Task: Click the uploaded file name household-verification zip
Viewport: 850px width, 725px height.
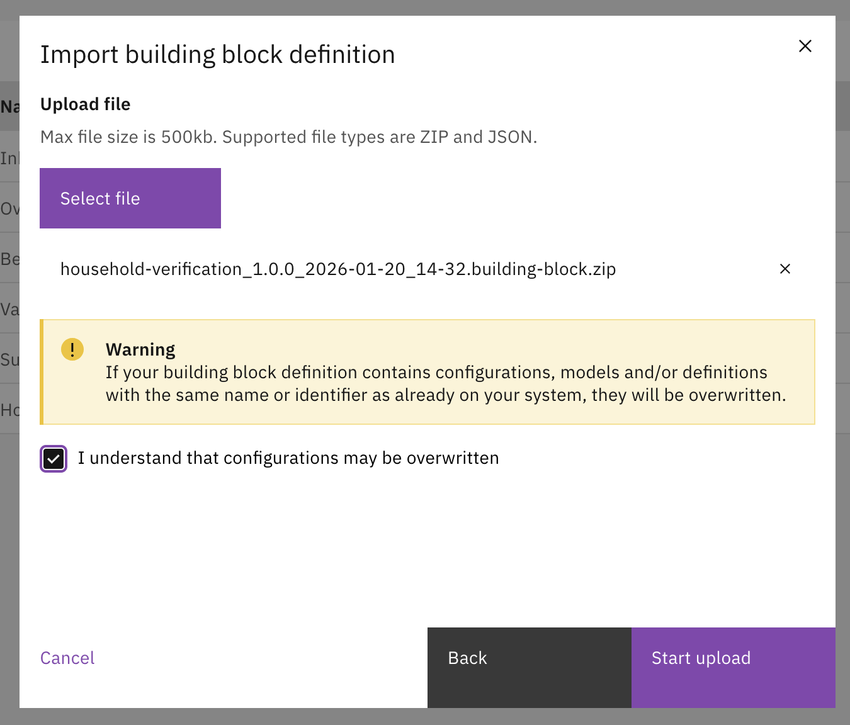Action: coord(337,269)
